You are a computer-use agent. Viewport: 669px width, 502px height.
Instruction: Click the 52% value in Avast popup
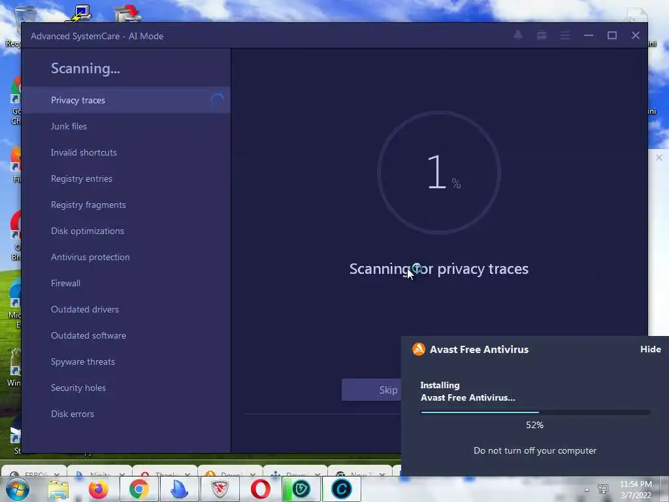[534, 425]
